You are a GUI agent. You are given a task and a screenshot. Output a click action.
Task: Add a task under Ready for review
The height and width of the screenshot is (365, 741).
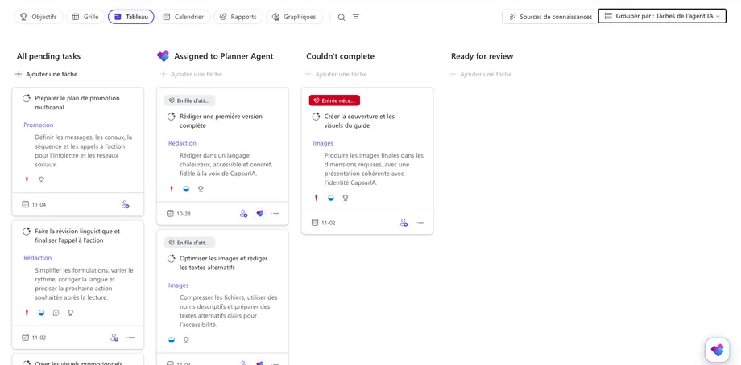tap(480, 74)
